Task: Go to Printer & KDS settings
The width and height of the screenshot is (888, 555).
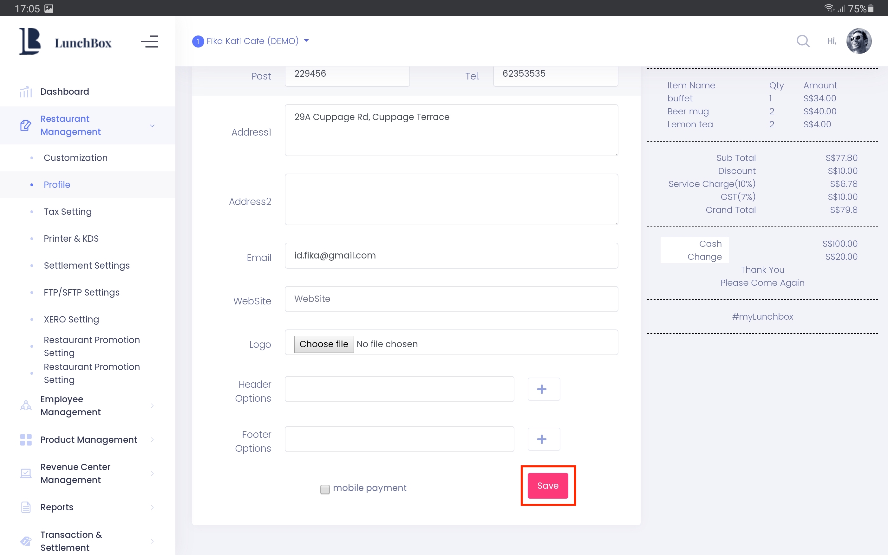Action: click(71, 239)
